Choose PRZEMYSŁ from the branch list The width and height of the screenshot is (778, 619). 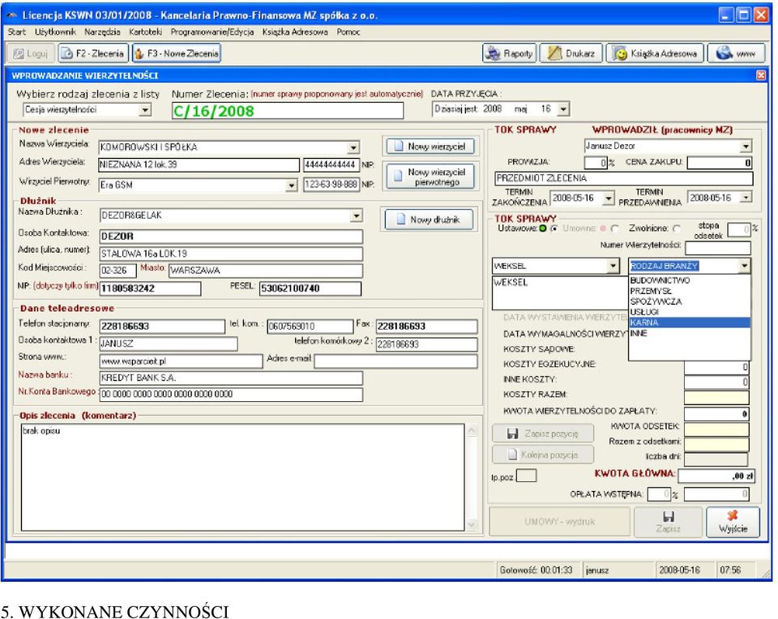click(689, 291)
